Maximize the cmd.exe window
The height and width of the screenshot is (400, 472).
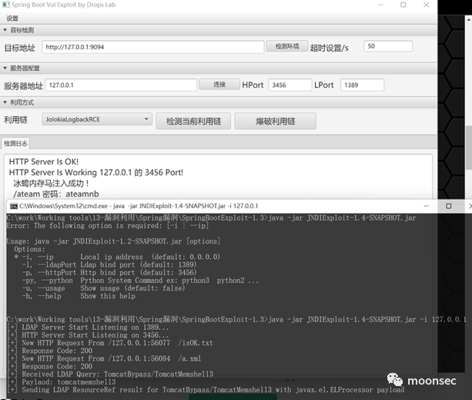pos(449,206)
